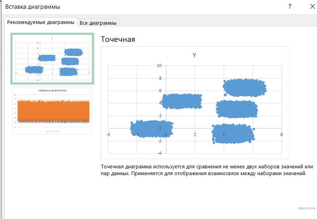Click the top-right data cluster in preview

click(x=244, y=88)
